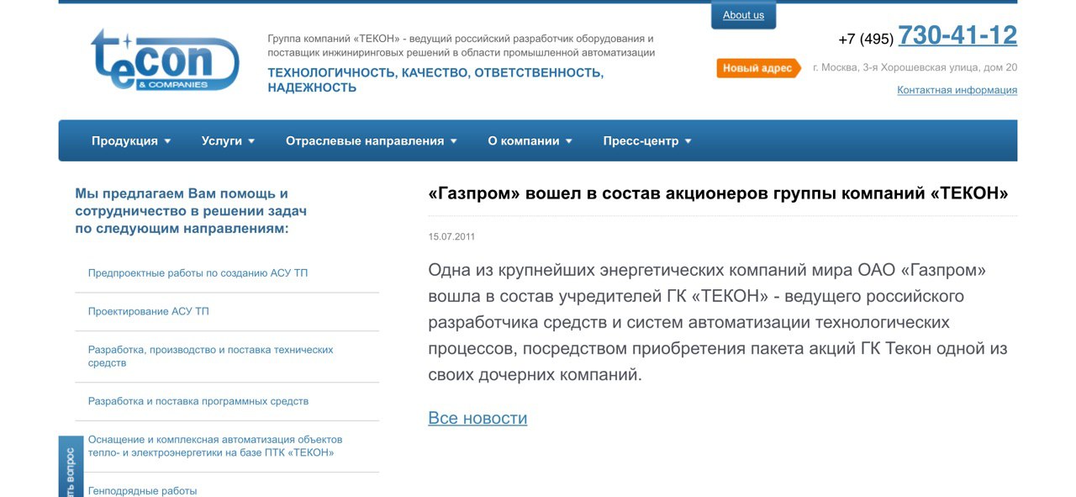The width and height of the screenshot is (1076, 497).
Task: Click the news paragraph starting 'Одна из крупнейших'
Action: pos(718,323)
